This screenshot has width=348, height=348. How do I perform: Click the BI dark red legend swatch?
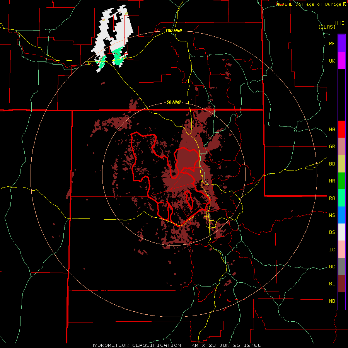tap(341, 284)
